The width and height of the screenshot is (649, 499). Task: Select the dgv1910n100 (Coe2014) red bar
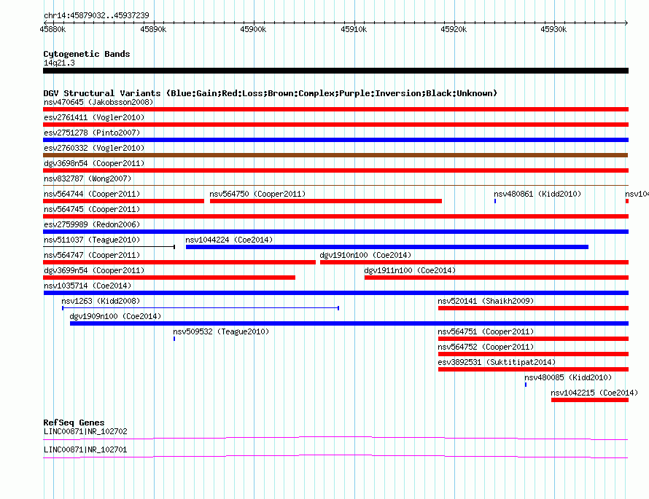point(474,262)
